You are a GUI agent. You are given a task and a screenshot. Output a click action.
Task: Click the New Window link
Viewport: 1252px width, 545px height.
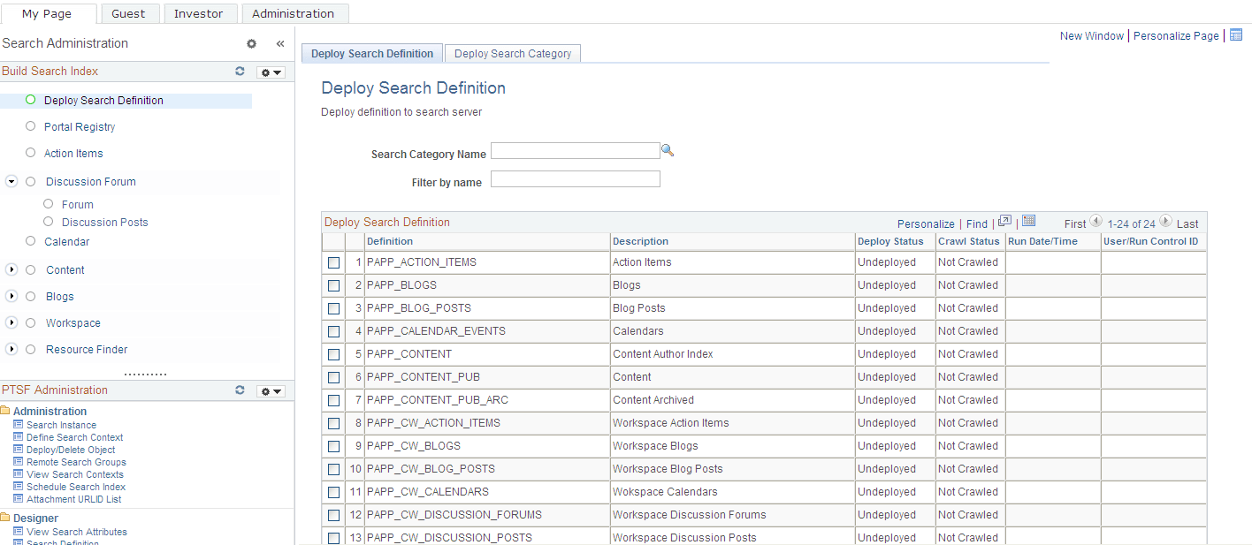click(x=1092, y=36)
